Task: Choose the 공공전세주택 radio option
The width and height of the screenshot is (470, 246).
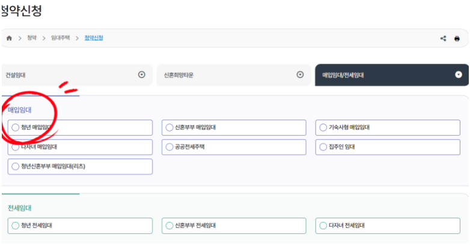Action: click(x=169, y=147)
